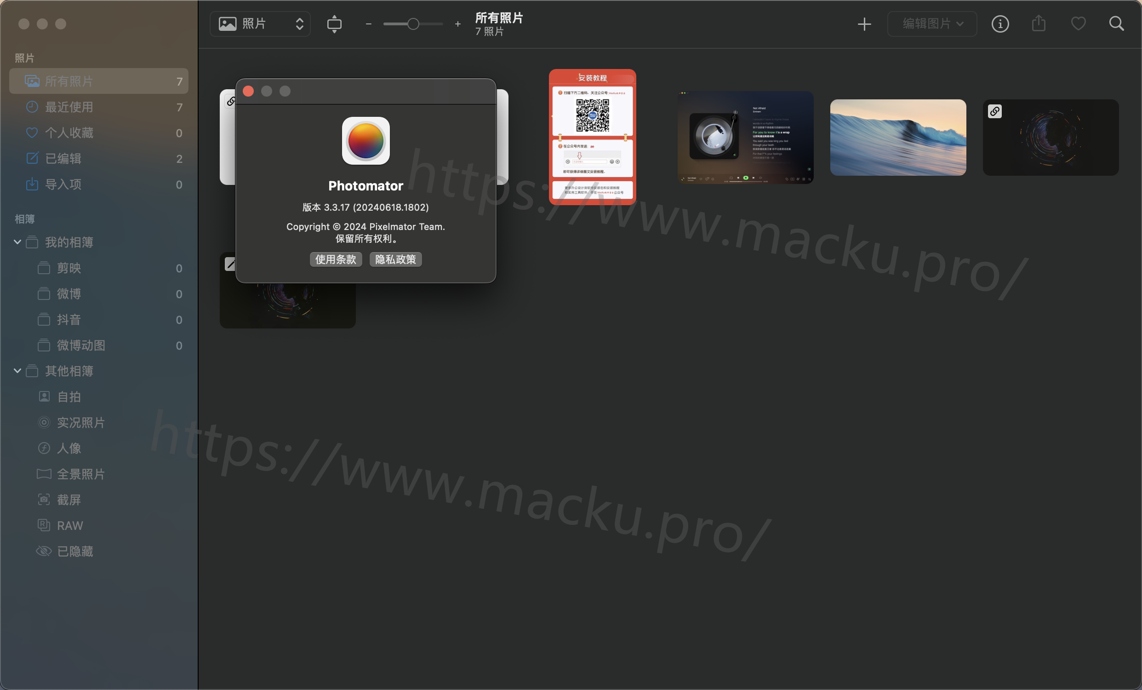Select Recently Used (最近使用) sidebar item

click(x=99, y=107)
